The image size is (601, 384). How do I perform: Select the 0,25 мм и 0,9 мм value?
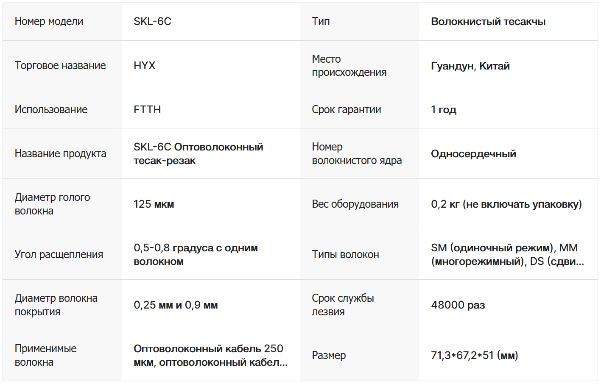tap(176, 305)
